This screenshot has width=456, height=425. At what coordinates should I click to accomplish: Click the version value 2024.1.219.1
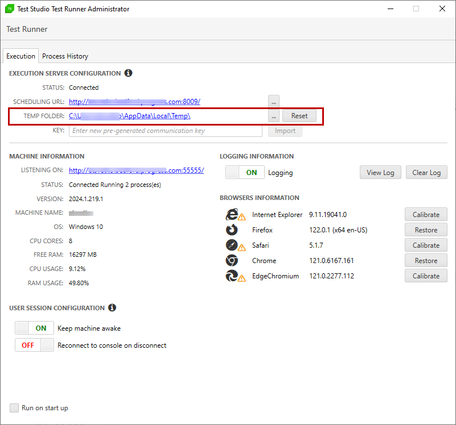coord(86,199)
